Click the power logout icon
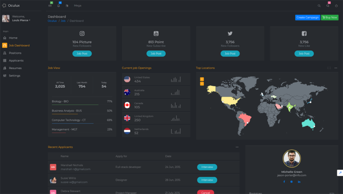The height and width of the screenshot is (194, 343). click(336, 6)
